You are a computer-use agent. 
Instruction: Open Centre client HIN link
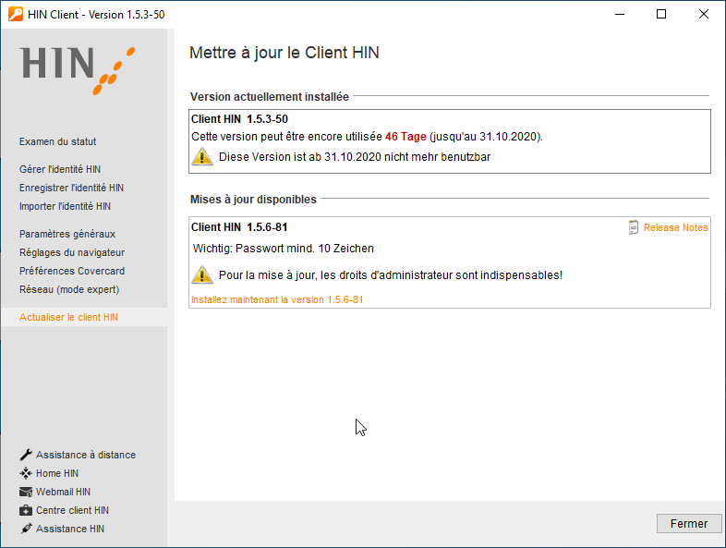73,510
